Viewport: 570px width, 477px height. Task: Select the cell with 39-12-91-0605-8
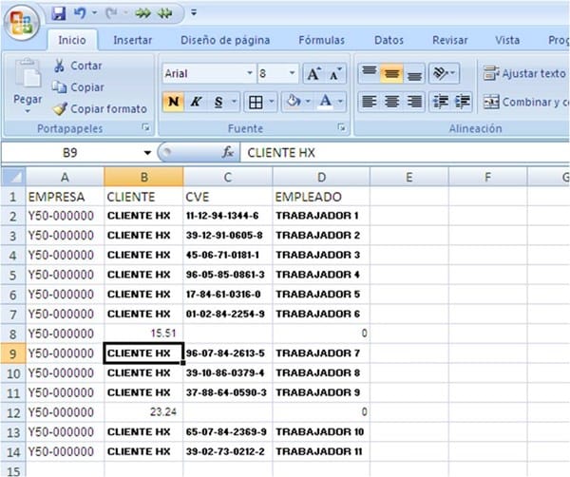228,236
